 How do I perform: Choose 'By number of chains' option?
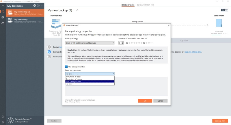click(90, 79)
